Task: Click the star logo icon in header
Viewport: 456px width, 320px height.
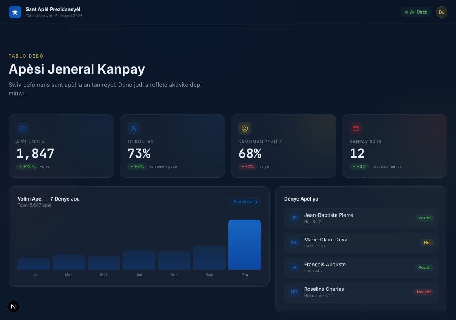Action: [15, 12]
